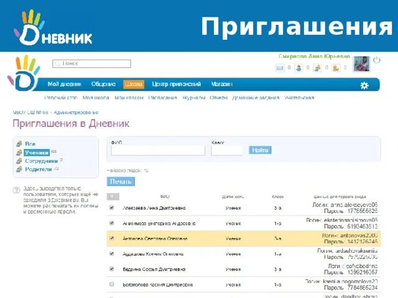Viewport: 398px width, 298px height.
Task: Click the name Бедрина Софья Дмитриевна
Action: [154, 269]
